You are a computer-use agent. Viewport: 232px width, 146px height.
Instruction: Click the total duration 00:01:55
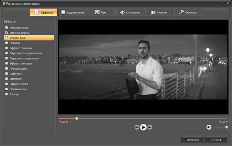pyautogui.click(x=223, y=122)
